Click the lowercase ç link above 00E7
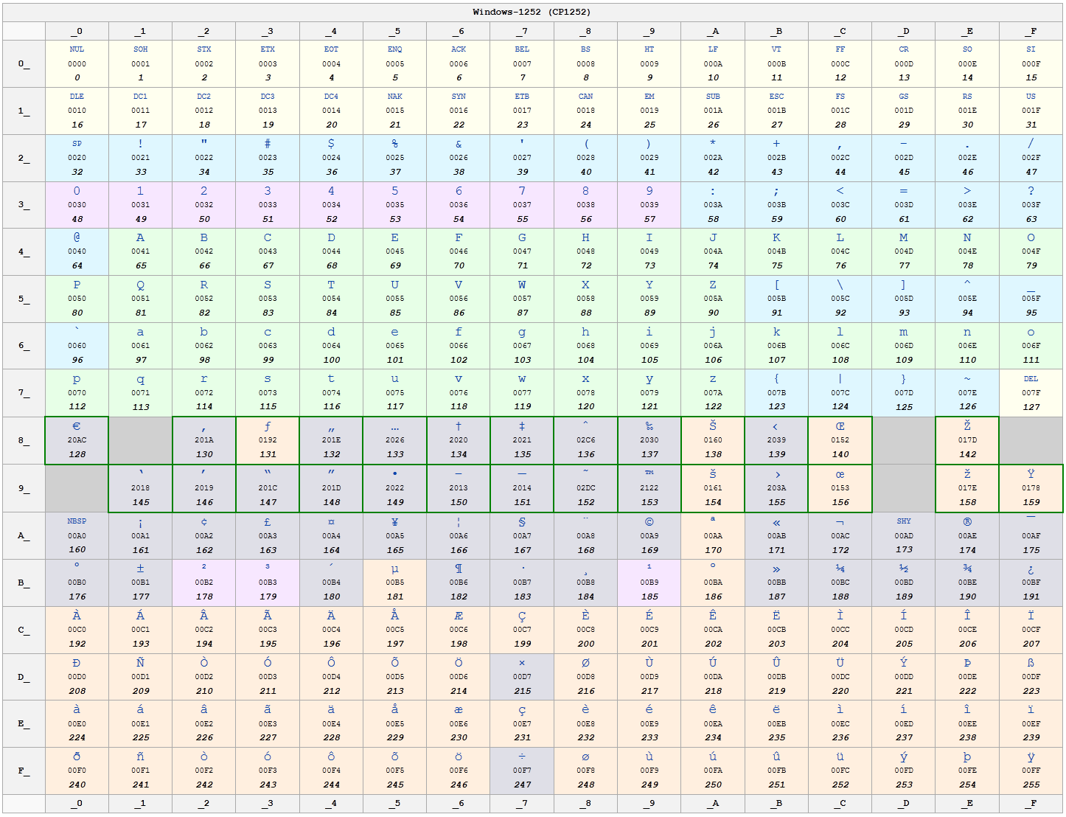Image resolution: width=1066 pixels, height=817 pixels. coord(522,710)
